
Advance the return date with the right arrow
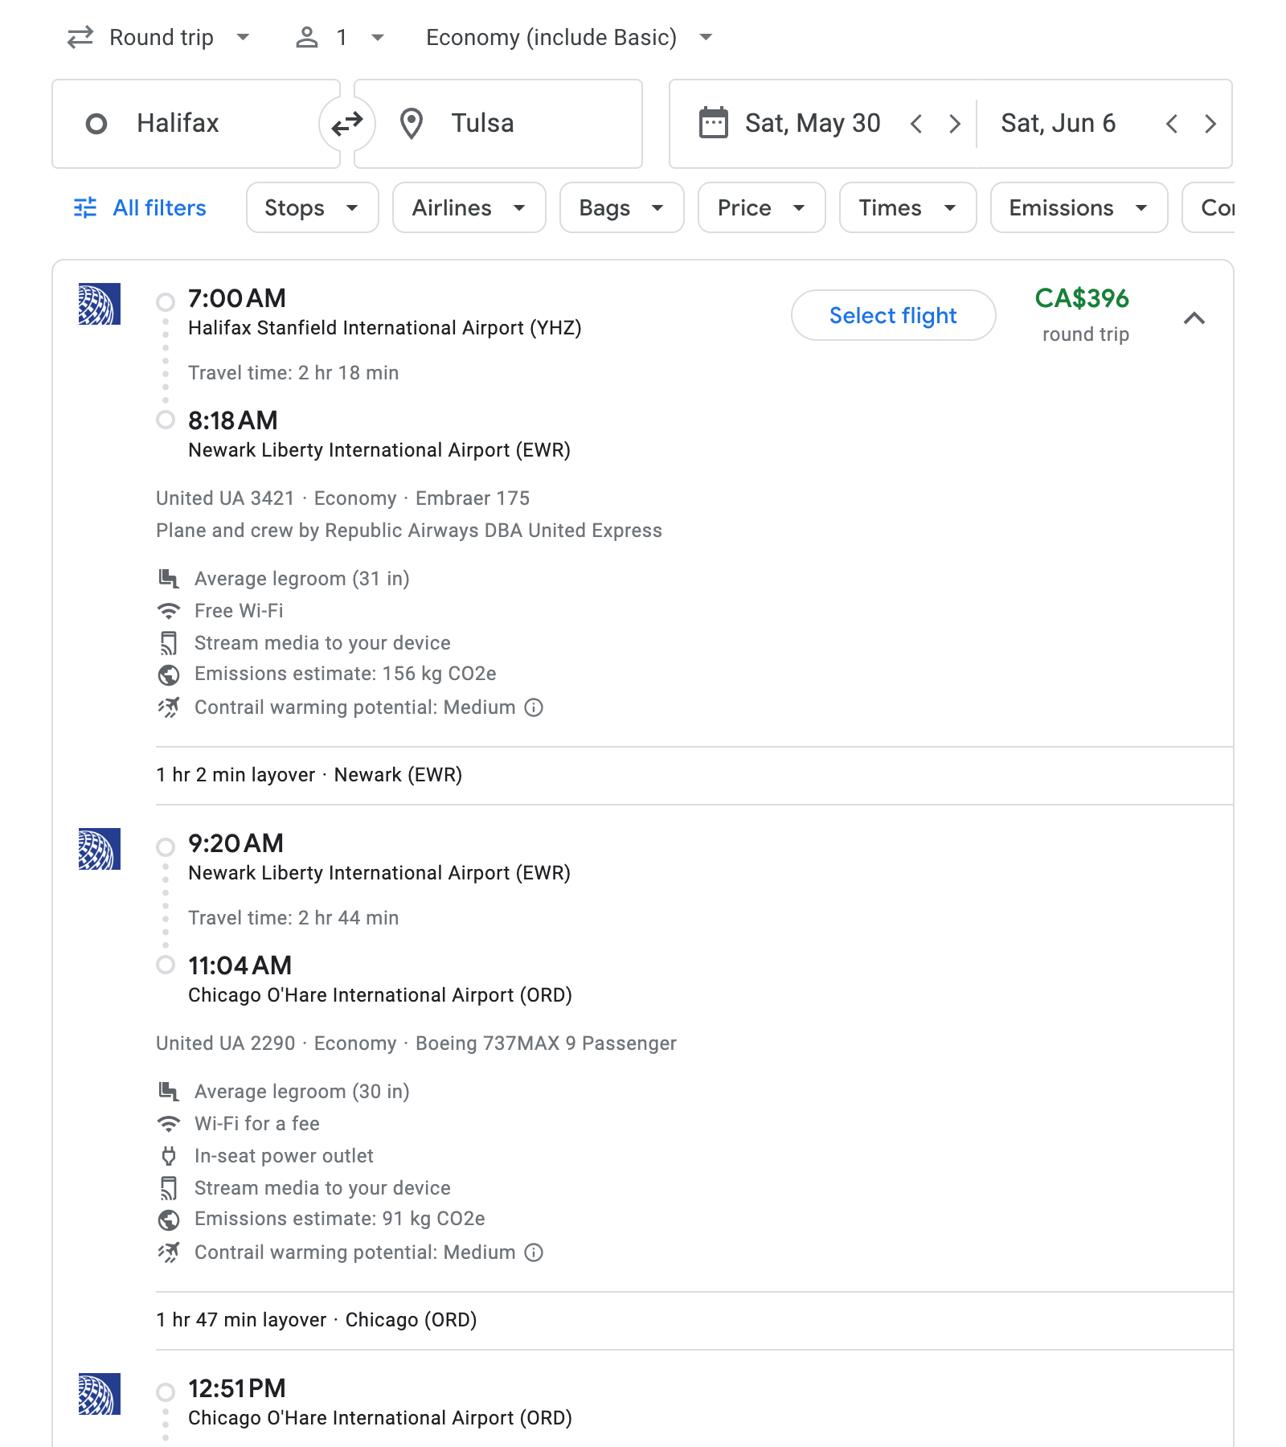tap(1210, 123)
